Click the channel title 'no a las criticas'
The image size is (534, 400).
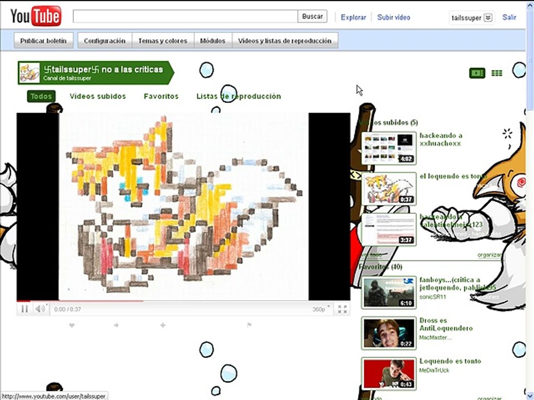132,69
